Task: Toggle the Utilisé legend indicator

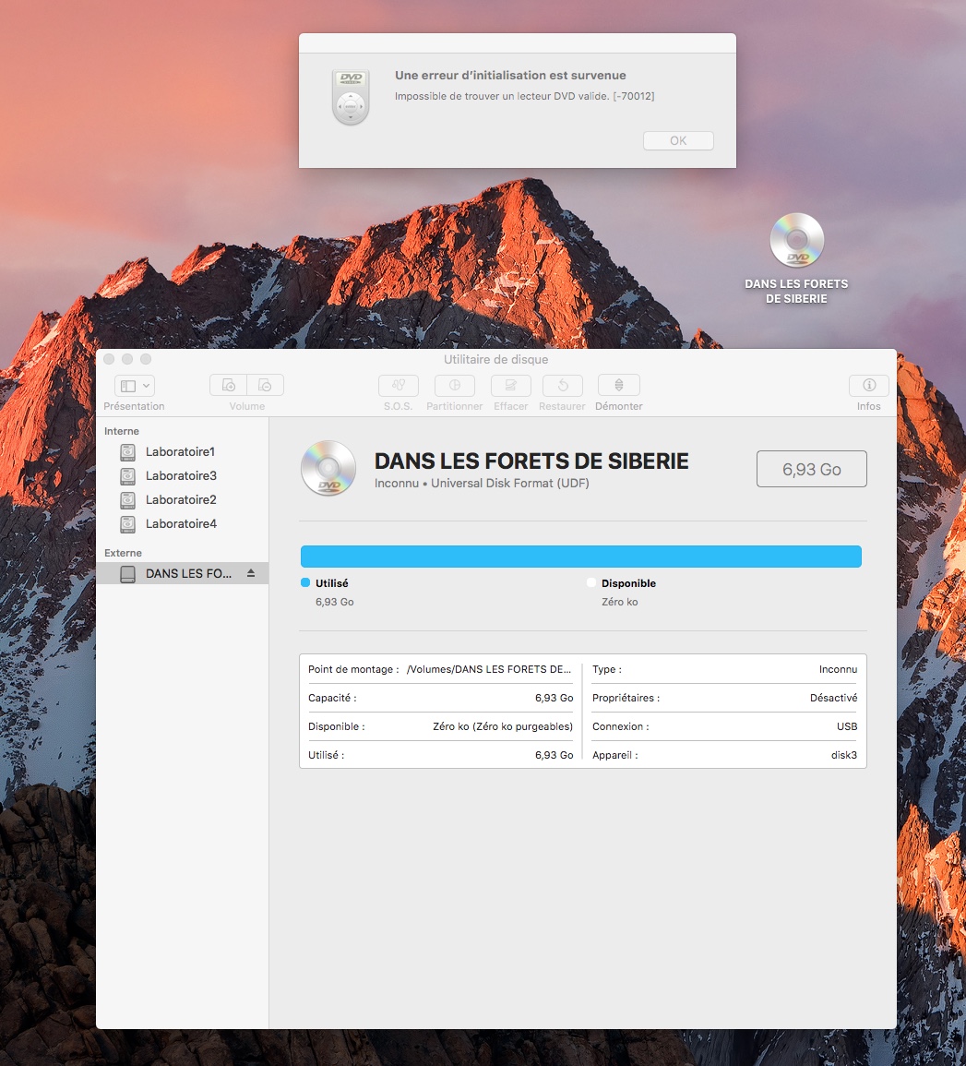Action: pos(305,582)
